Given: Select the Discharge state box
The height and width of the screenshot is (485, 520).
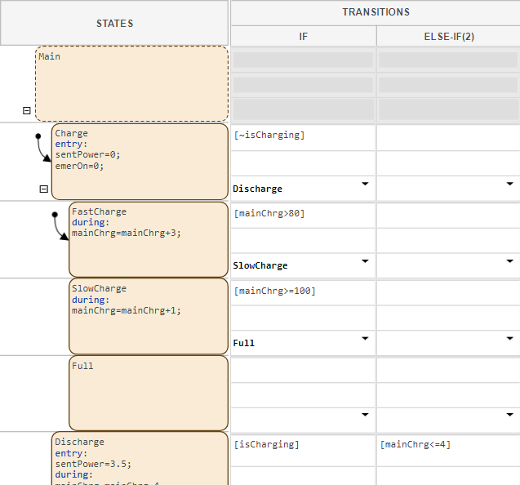Looking at the screenshot, I should [x=139, y=459].
